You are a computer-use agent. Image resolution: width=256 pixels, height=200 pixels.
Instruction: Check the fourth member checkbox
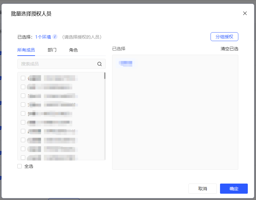click(x=23, y=104)
